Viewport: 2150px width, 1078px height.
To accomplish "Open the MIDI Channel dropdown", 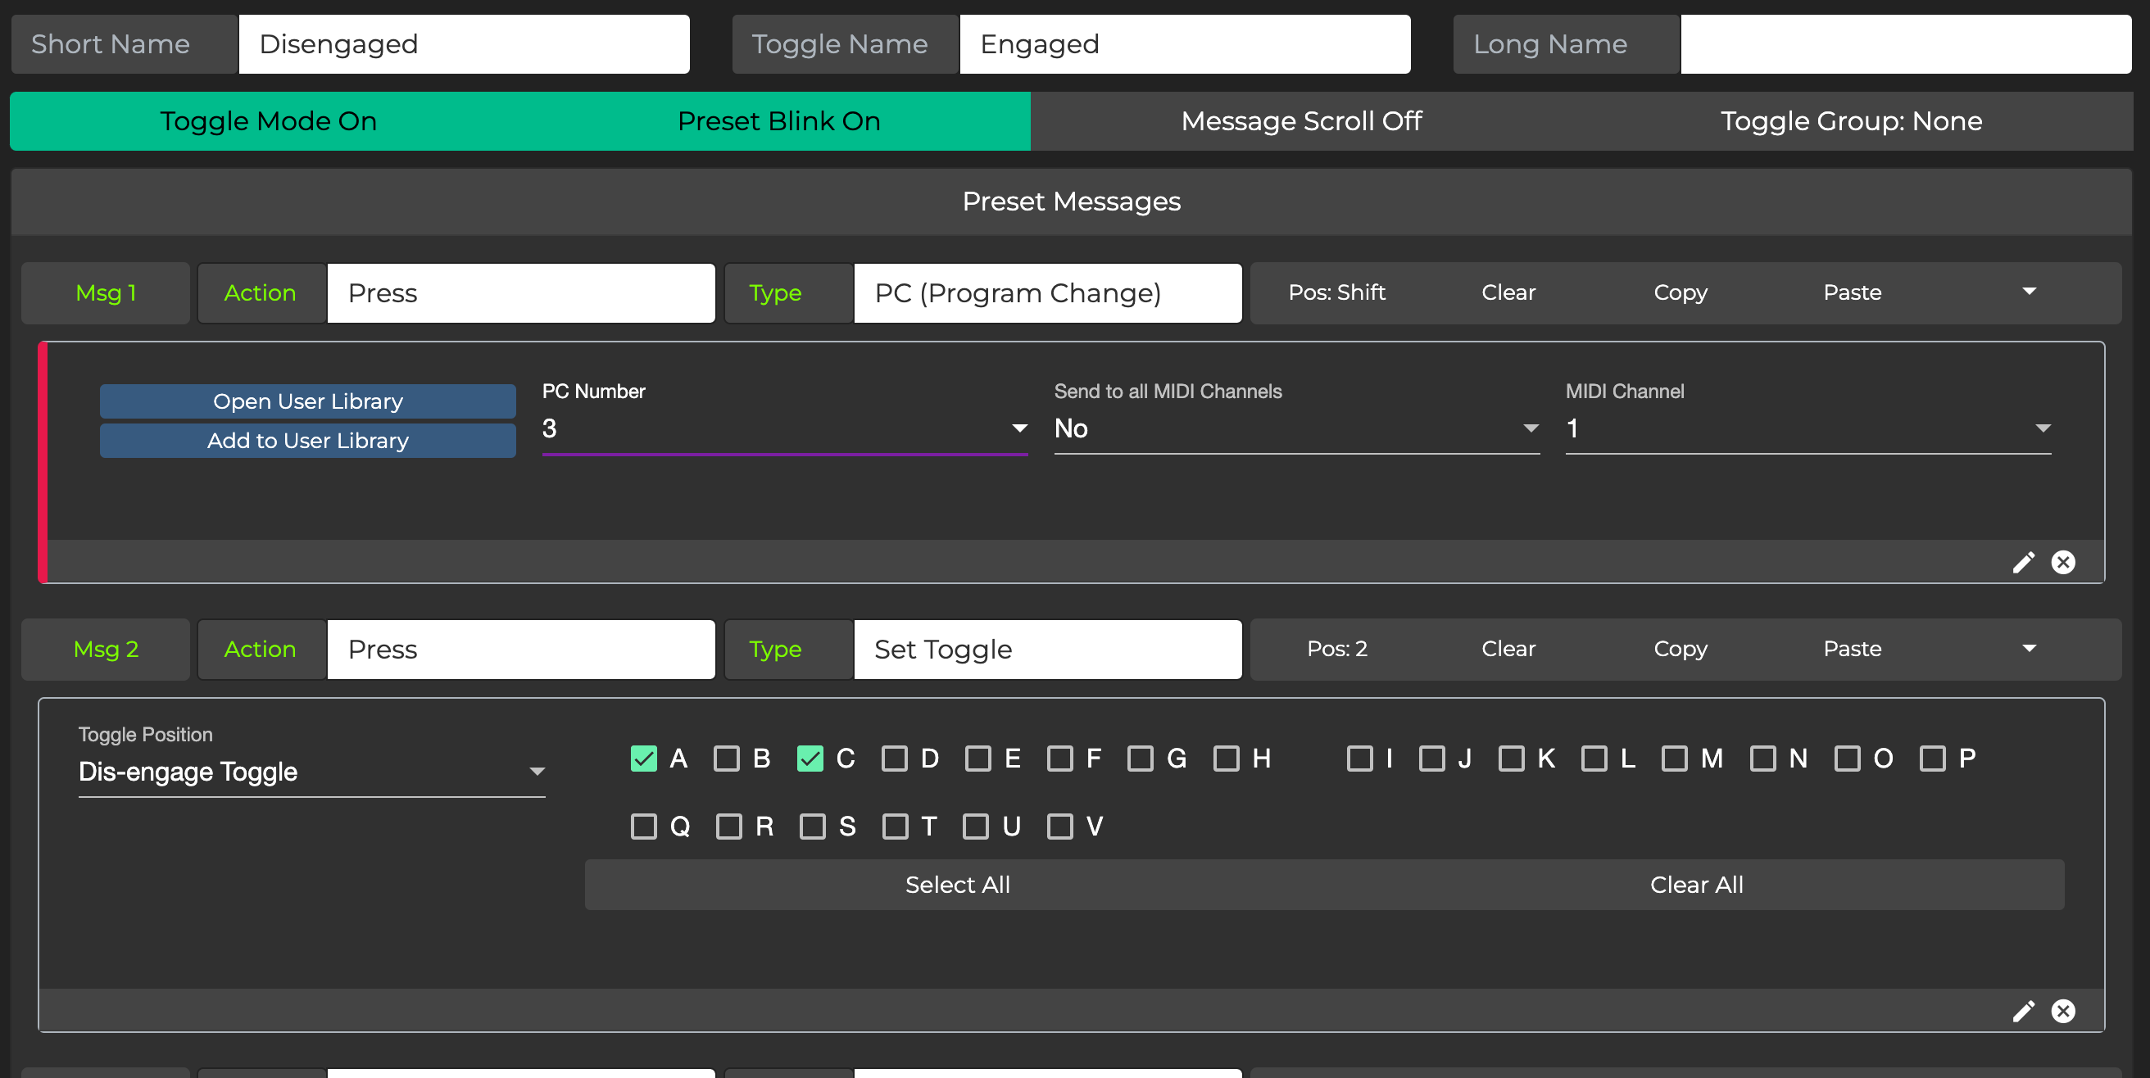I will click(x=2042, y=428).
